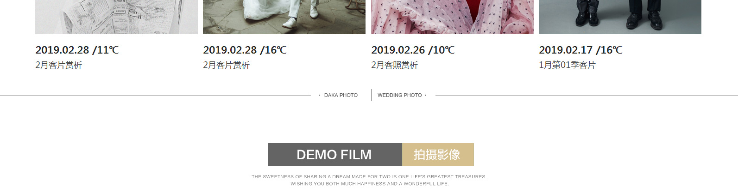Viewport: 738px width, 193px height.
Task: Open the black shoes photo thumbnail
Action: pos(620,17)
